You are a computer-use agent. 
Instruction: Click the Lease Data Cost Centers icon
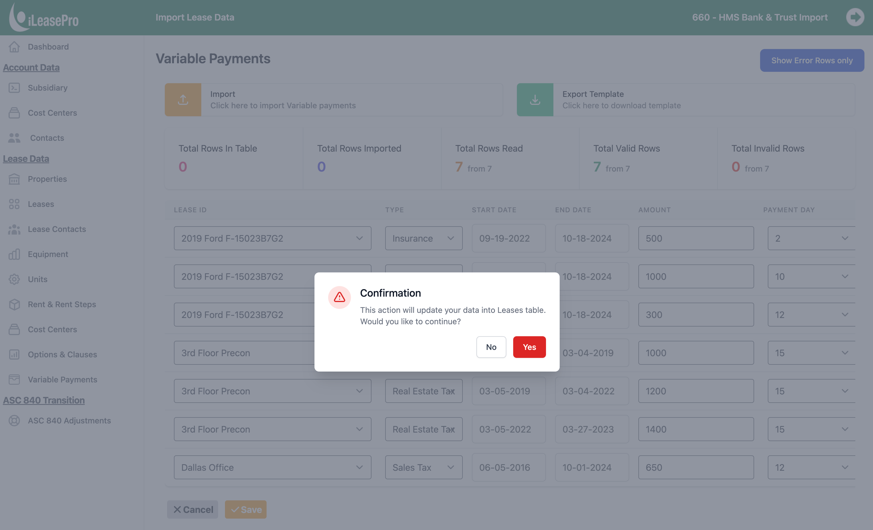click(x=14, y=330)
